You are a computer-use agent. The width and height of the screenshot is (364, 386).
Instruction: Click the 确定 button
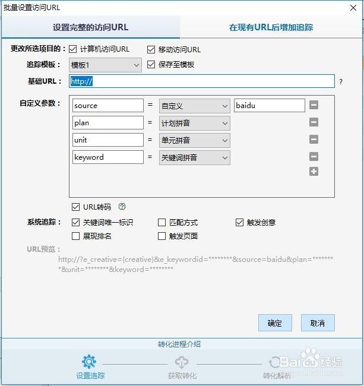point(275,323)
